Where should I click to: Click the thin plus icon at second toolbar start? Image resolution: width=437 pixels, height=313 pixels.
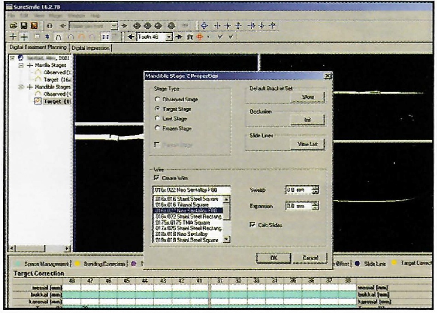13,36
